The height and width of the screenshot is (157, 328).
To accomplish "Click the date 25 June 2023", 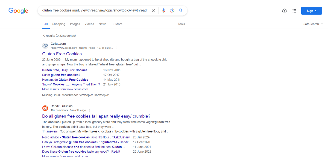I will coord(142,152).
